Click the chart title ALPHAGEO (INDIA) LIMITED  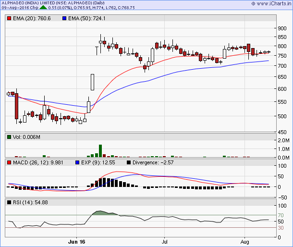tap(28, 3)
